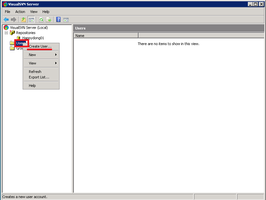Viewport: 266px width, 200px height.
Task: Collapse the Repositories tree node
Action: 6,33
